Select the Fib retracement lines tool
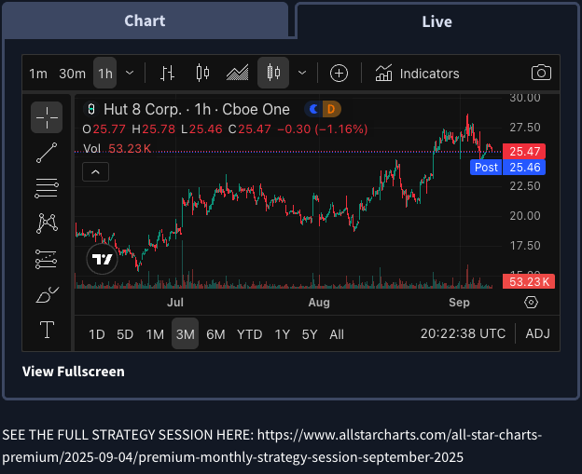The height and width of the screenshot is (474, 582). pyautogui.click(x=47, y=188)
